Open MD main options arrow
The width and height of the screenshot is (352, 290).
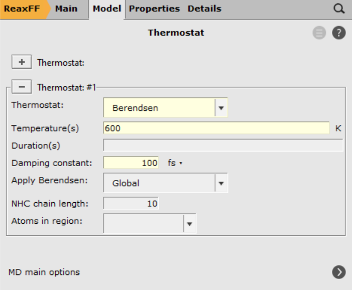339,272
